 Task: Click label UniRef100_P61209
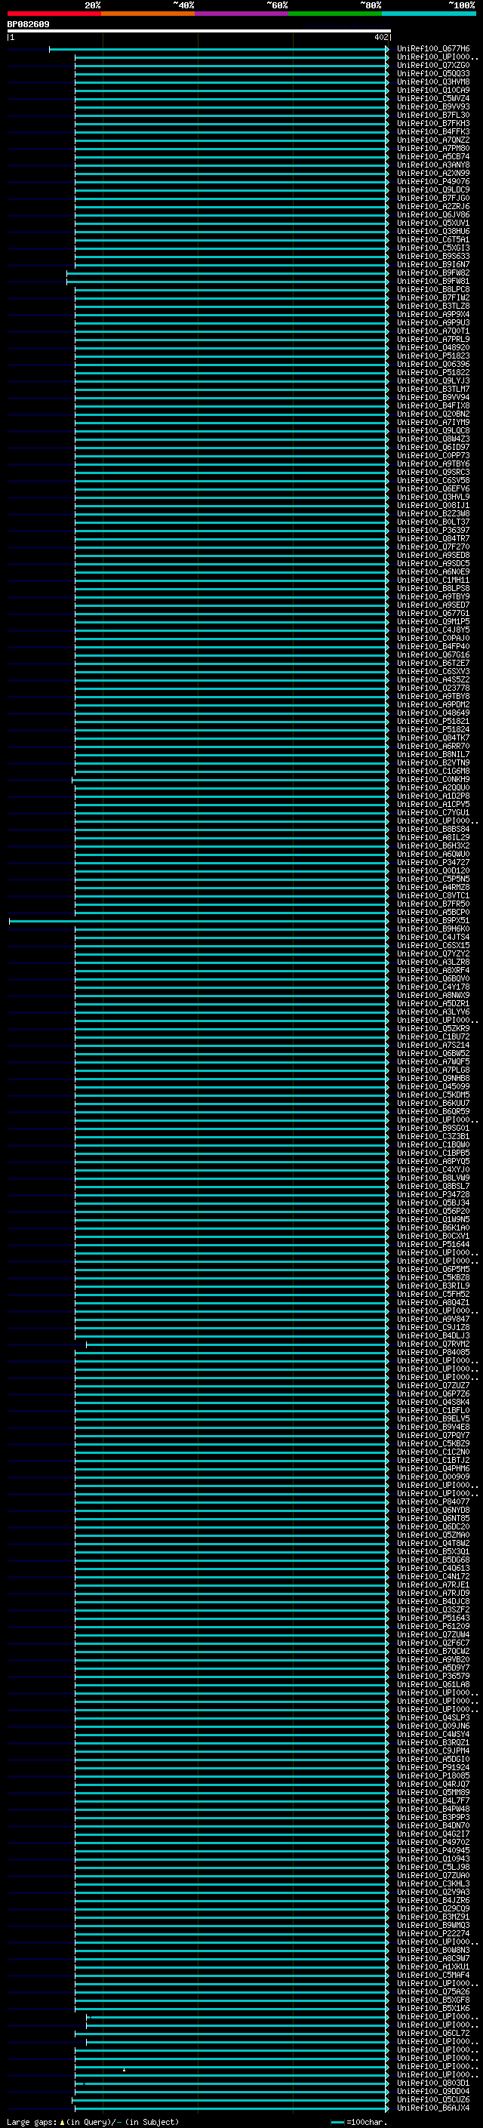[433, 1626]
